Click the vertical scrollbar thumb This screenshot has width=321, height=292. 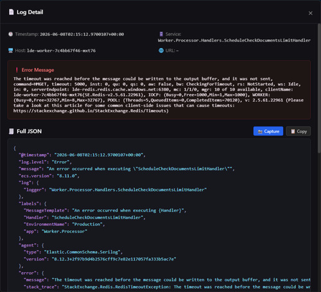(x=319, y=88)
